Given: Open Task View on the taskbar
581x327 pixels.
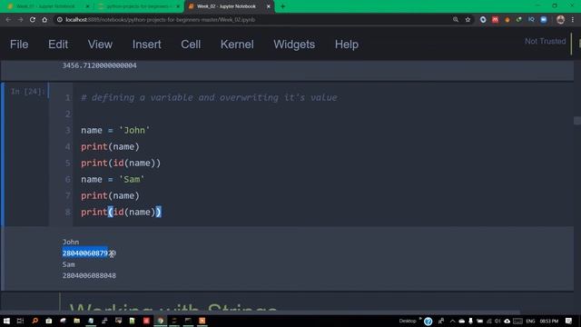Looking at the screenshot, I should click(20, 321).
